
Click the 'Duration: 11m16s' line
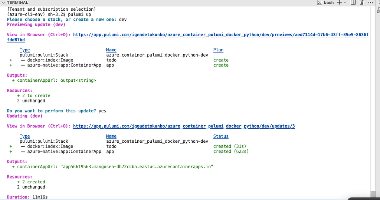point(27,197)
